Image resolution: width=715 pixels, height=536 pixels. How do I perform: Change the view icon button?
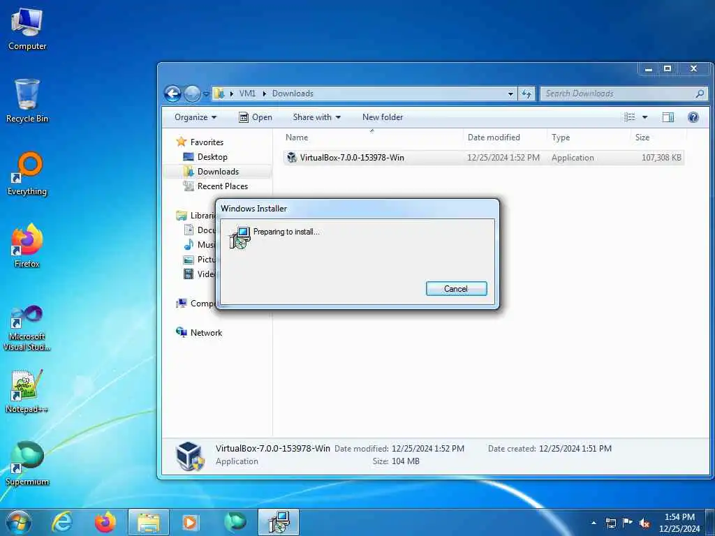point(630,117)
